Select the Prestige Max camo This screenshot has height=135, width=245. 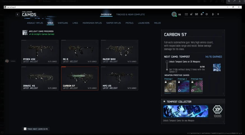point(197,86)
